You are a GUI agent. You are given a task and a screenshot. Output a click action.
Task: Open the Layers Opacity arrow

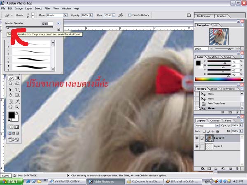[x=241, y=125]
